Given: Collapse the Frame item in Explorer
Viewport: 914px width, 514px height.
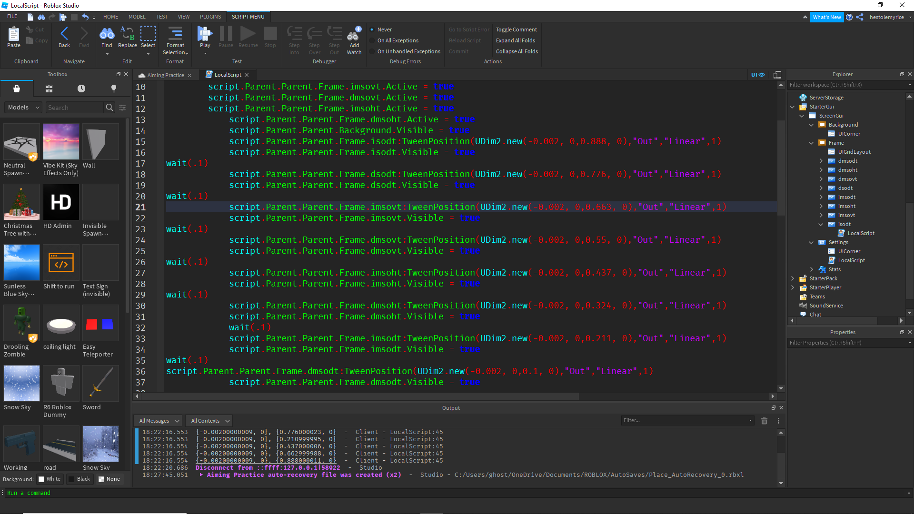Looking at the screenshot, I should coord(811,143).
